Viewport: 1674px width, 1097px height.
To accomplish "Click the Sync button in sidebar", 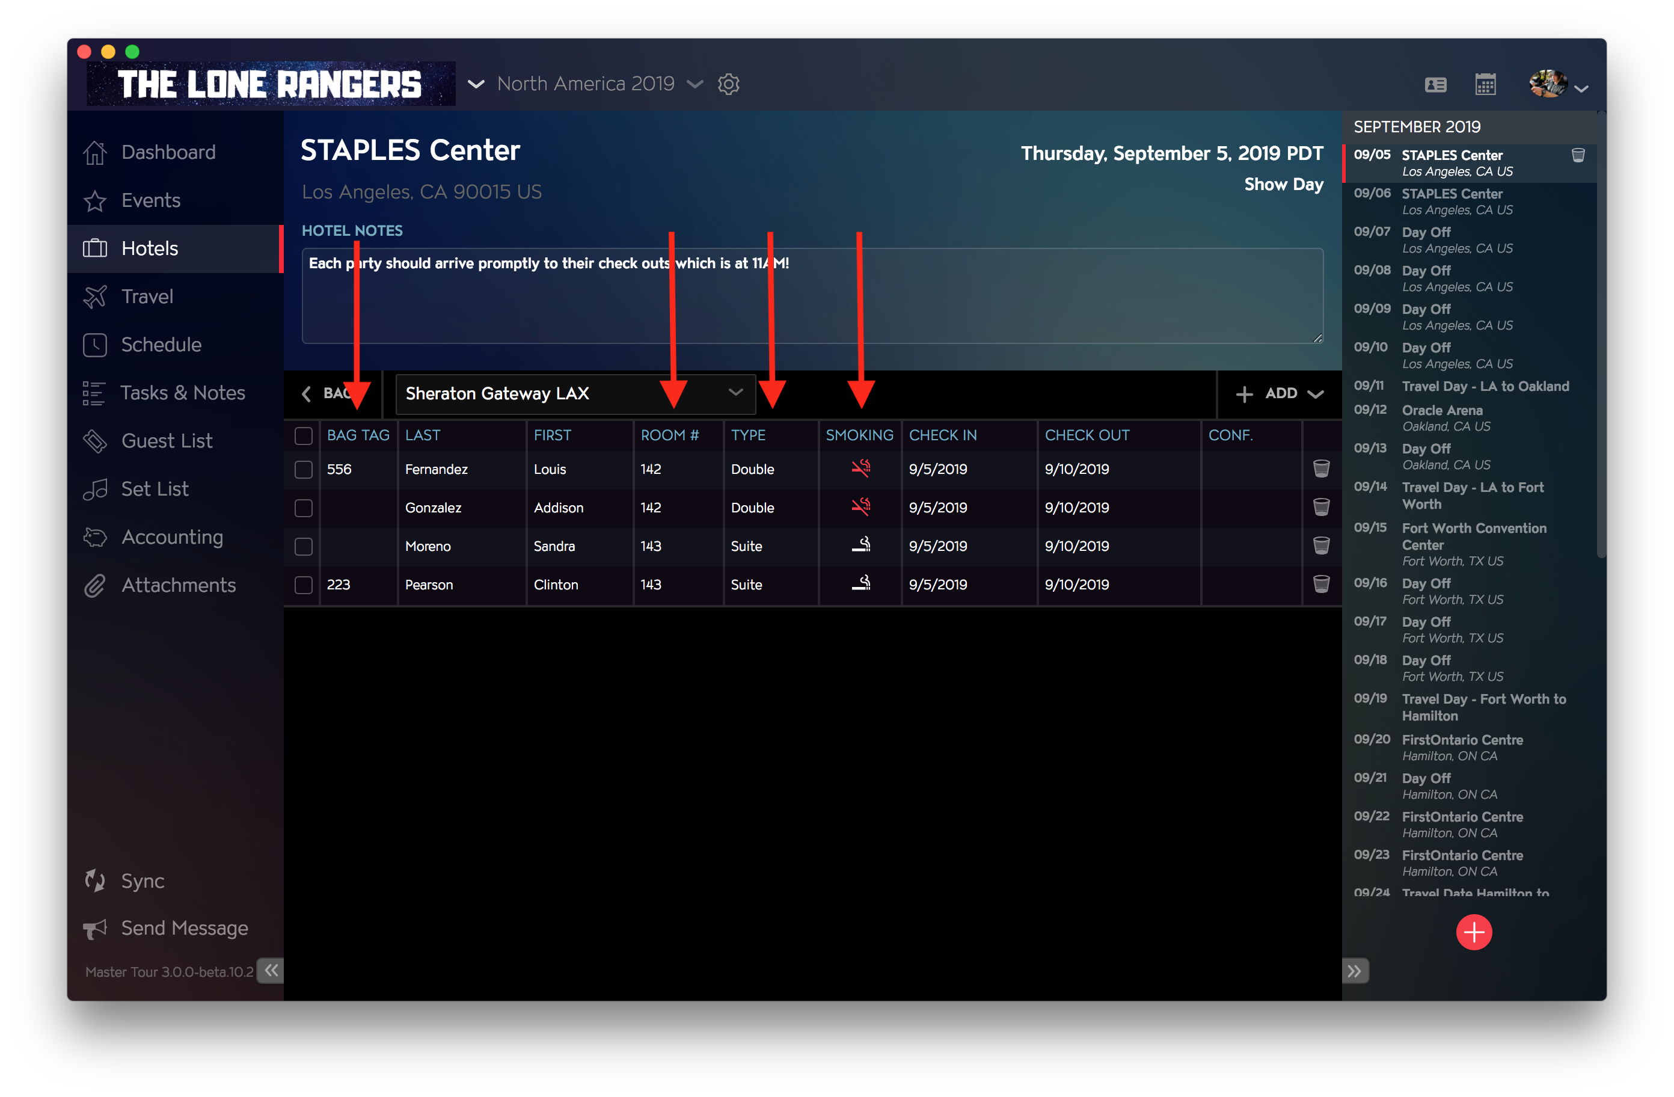I will point(124,881).
